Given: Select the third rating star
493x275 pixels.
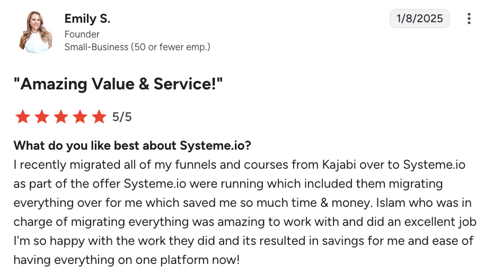Looking at the screenshot, I should [x=61, y=117].
